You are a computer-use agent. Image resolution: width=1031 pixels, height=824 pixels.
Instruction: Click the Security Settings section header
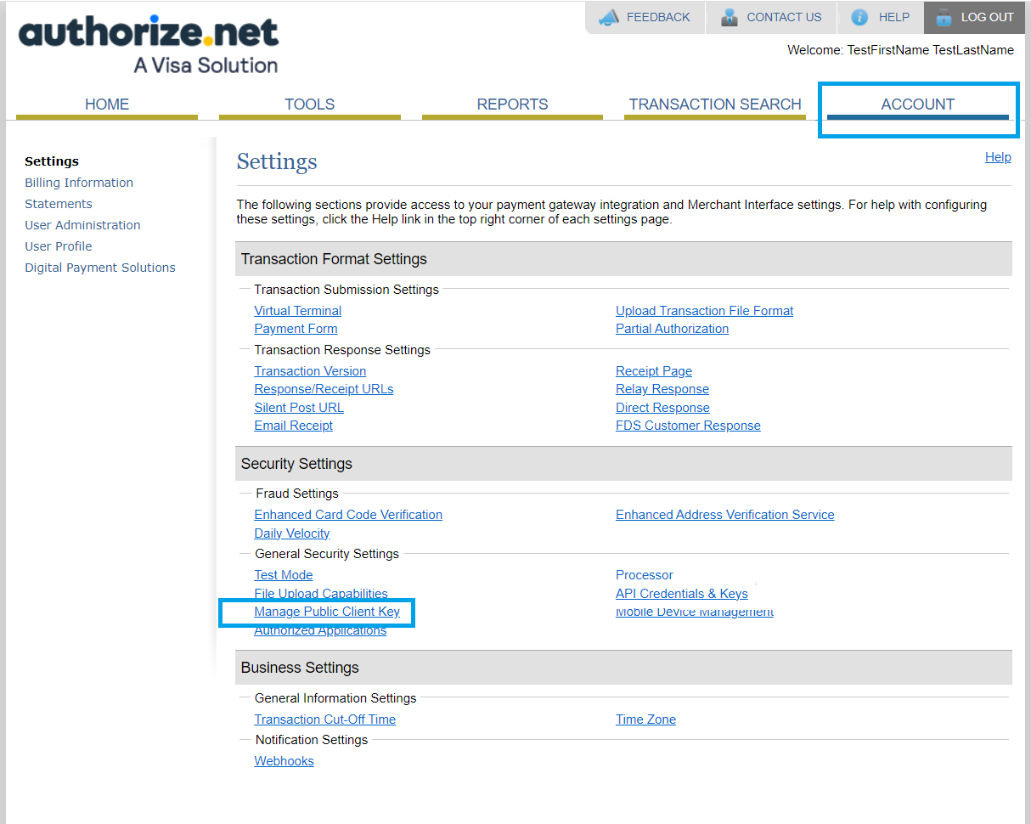coord(623,464)
